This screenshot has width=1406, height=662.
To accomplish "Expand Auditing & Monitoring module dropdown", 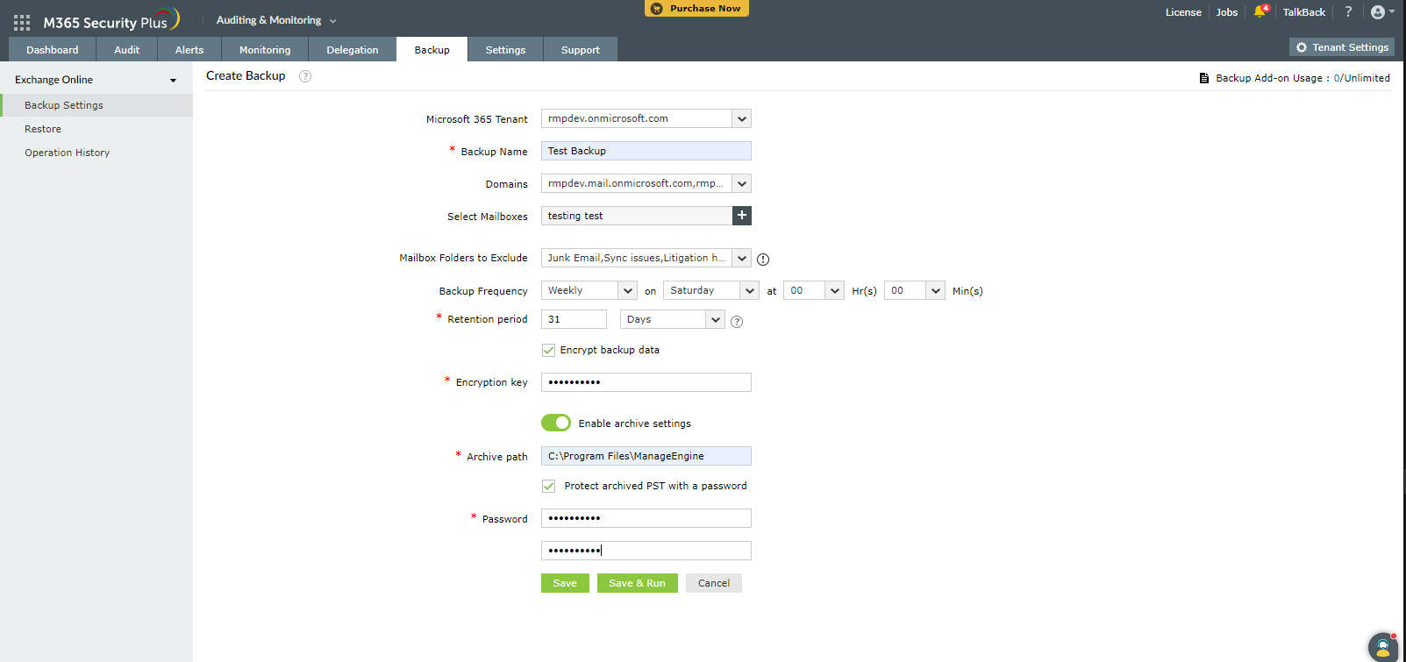I will pyautogui.click(x=276, y=20).
